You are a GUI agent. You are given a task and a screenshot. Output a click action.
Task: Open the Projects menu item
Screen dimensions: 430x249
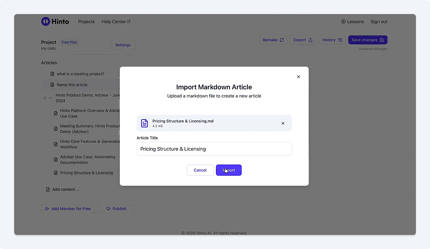86,21
